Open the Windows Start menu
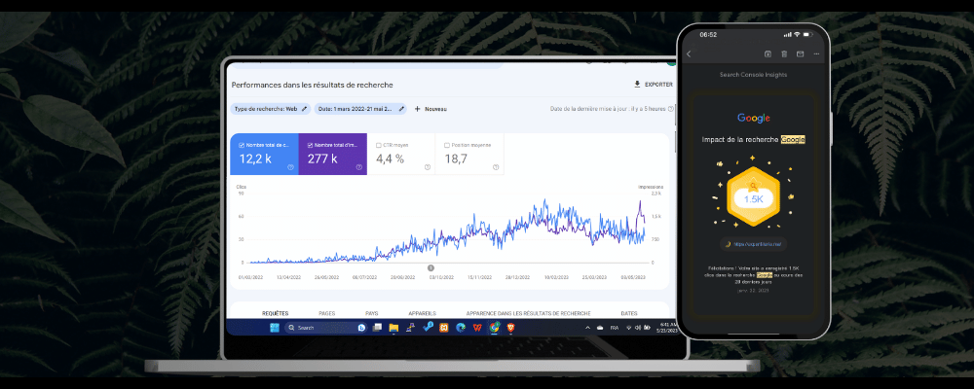The width and height of the screenshot is (974, 389). pyautogui.click(x=275, y=328)
